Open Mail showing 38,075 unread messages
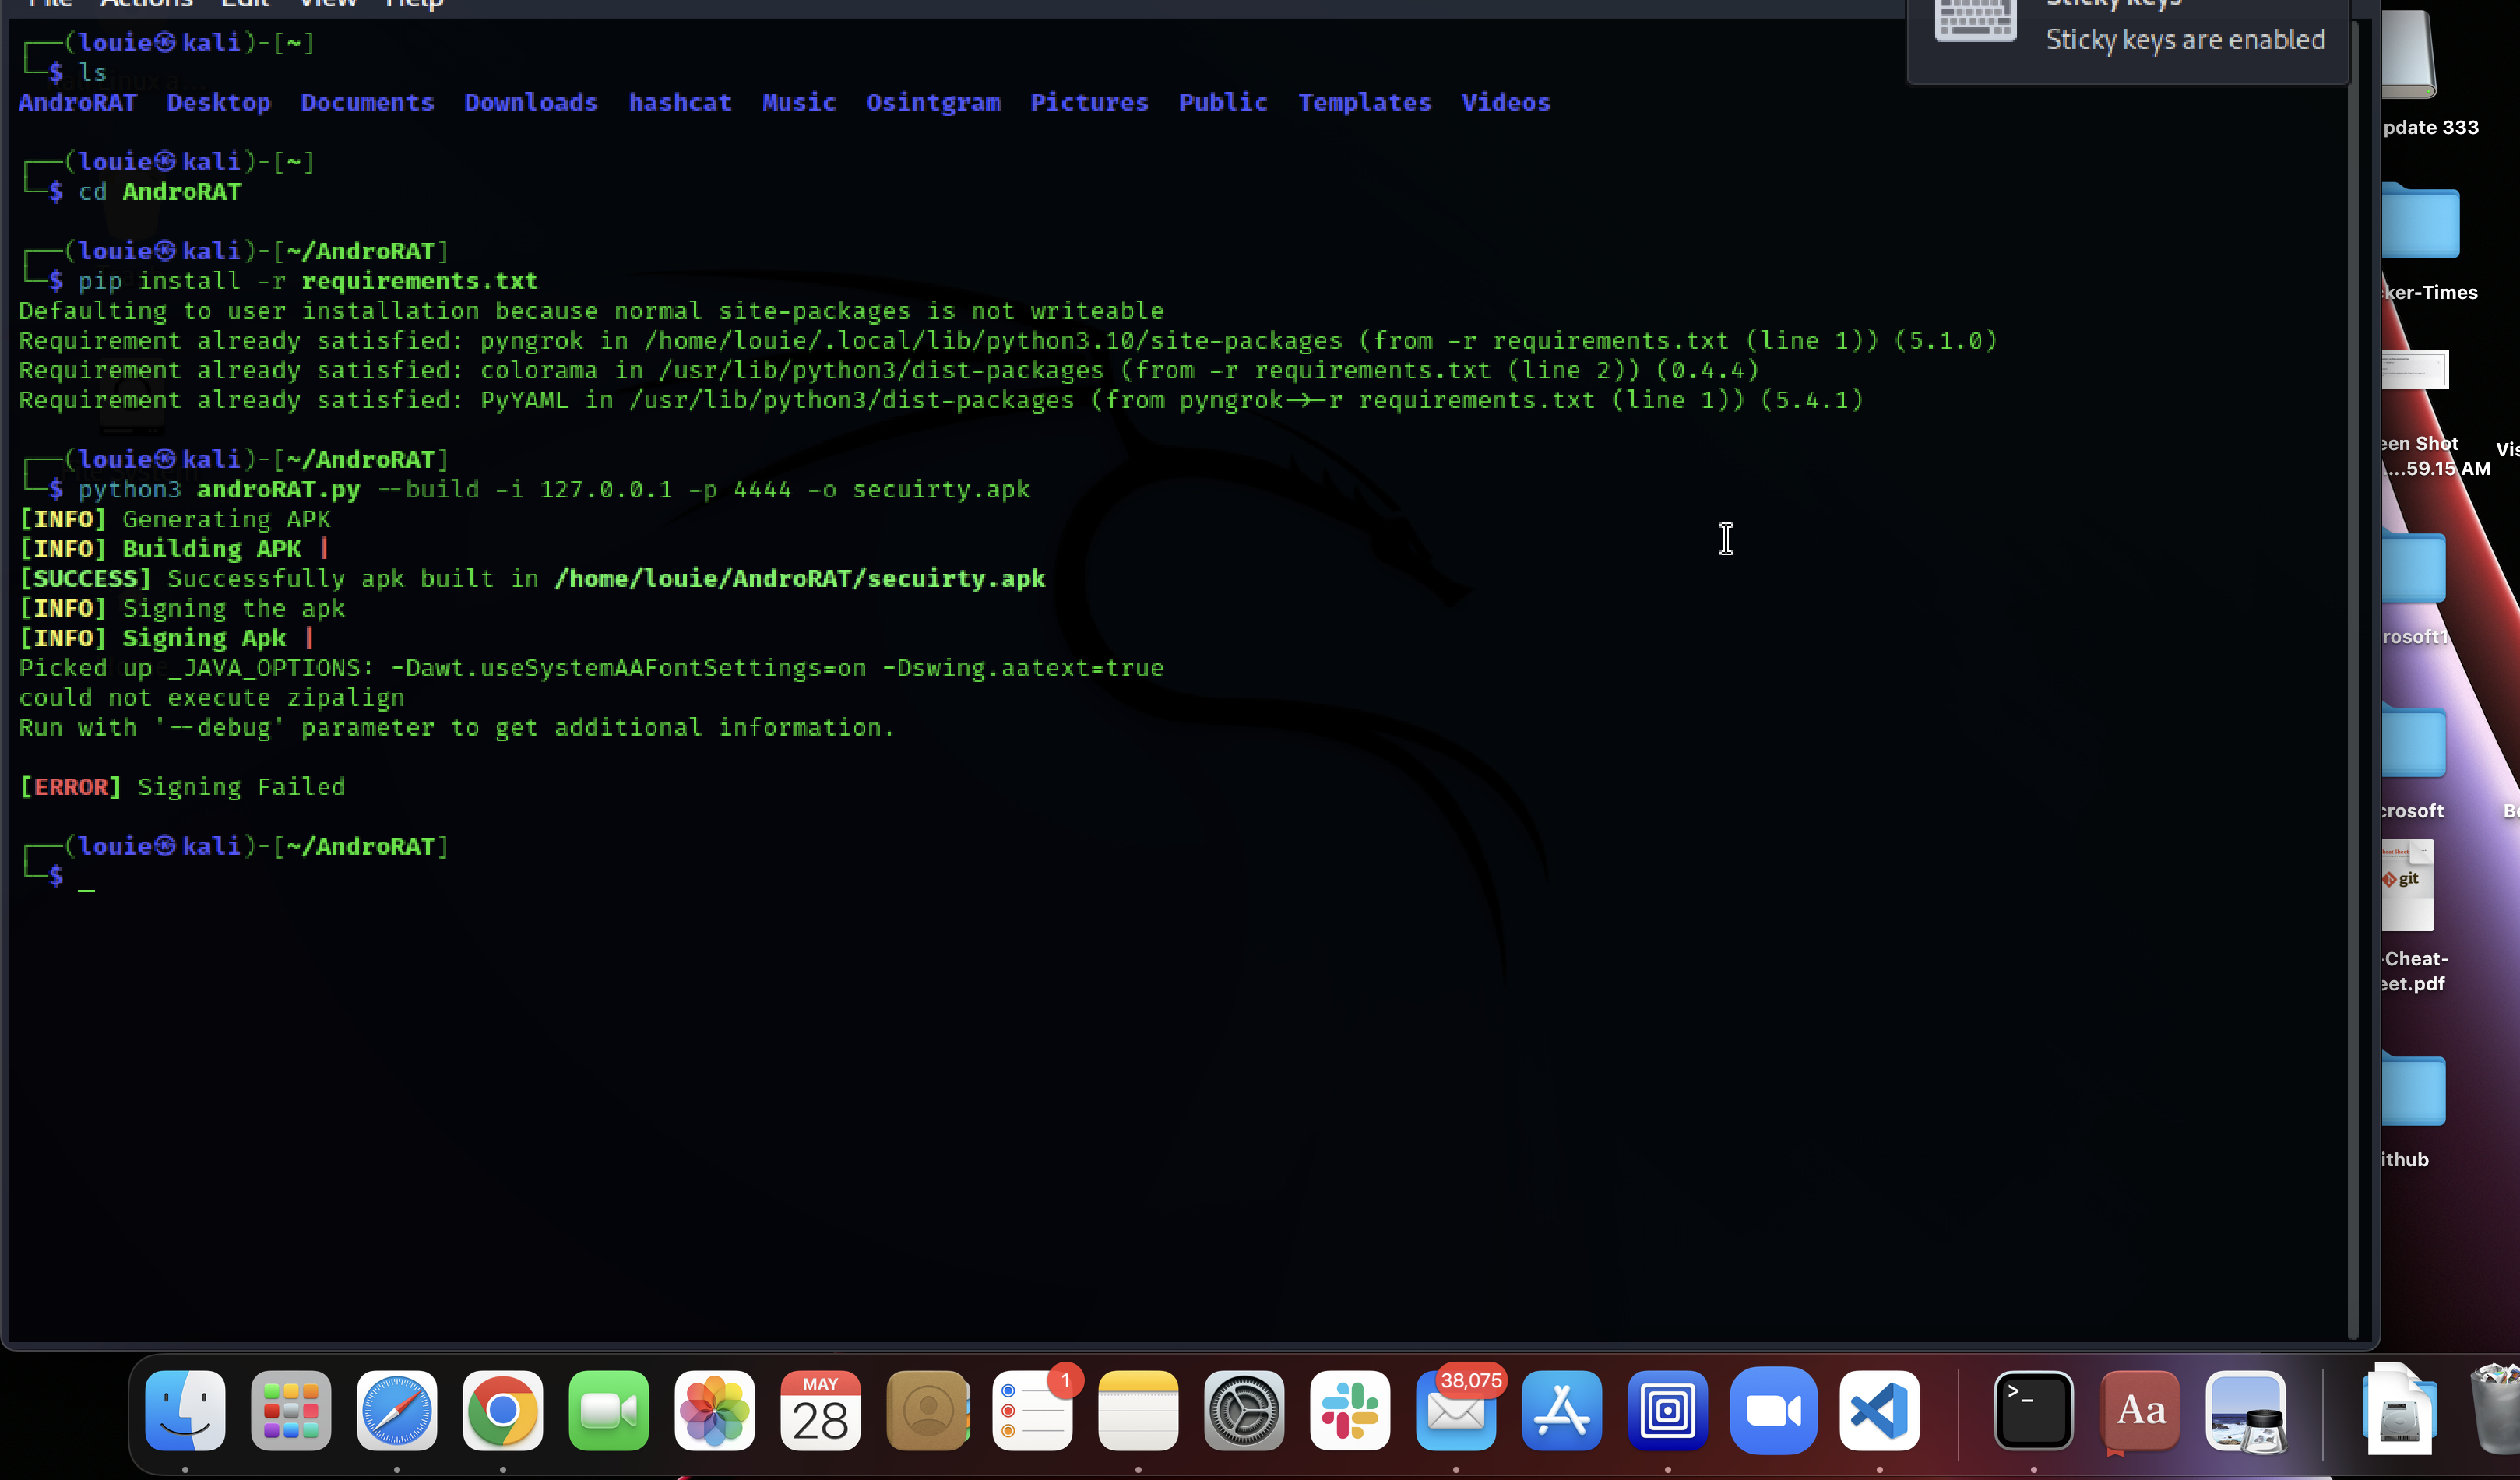This screenshot has height=1480, width=2520. coord(1456,1411)
